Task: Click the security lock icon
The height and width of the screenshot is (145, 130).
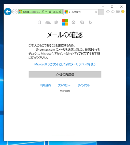Action: click(x=50, y=12)
